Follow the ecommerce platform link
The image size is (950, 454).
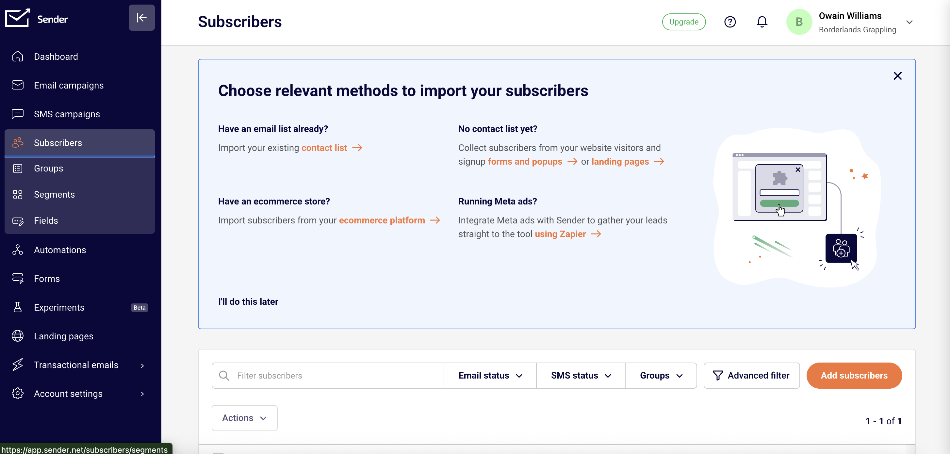(x=382, y=220)
